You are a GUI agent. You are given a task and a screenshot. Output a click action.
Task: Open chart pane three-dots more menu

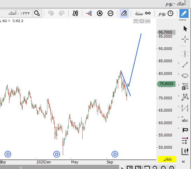click(148, 21)
